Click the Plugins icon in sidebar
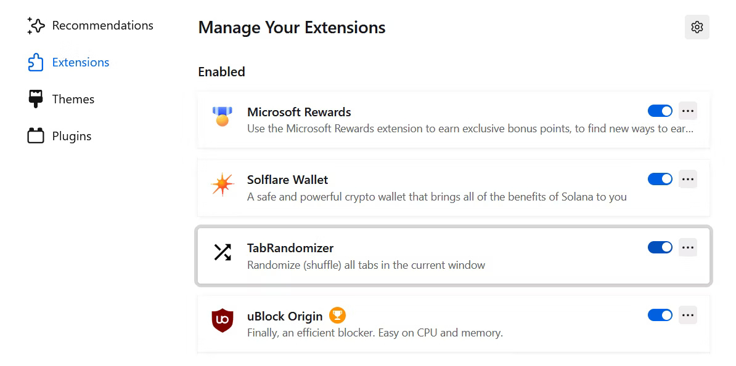This screenshot has width=736, height=366. [36, 136]
